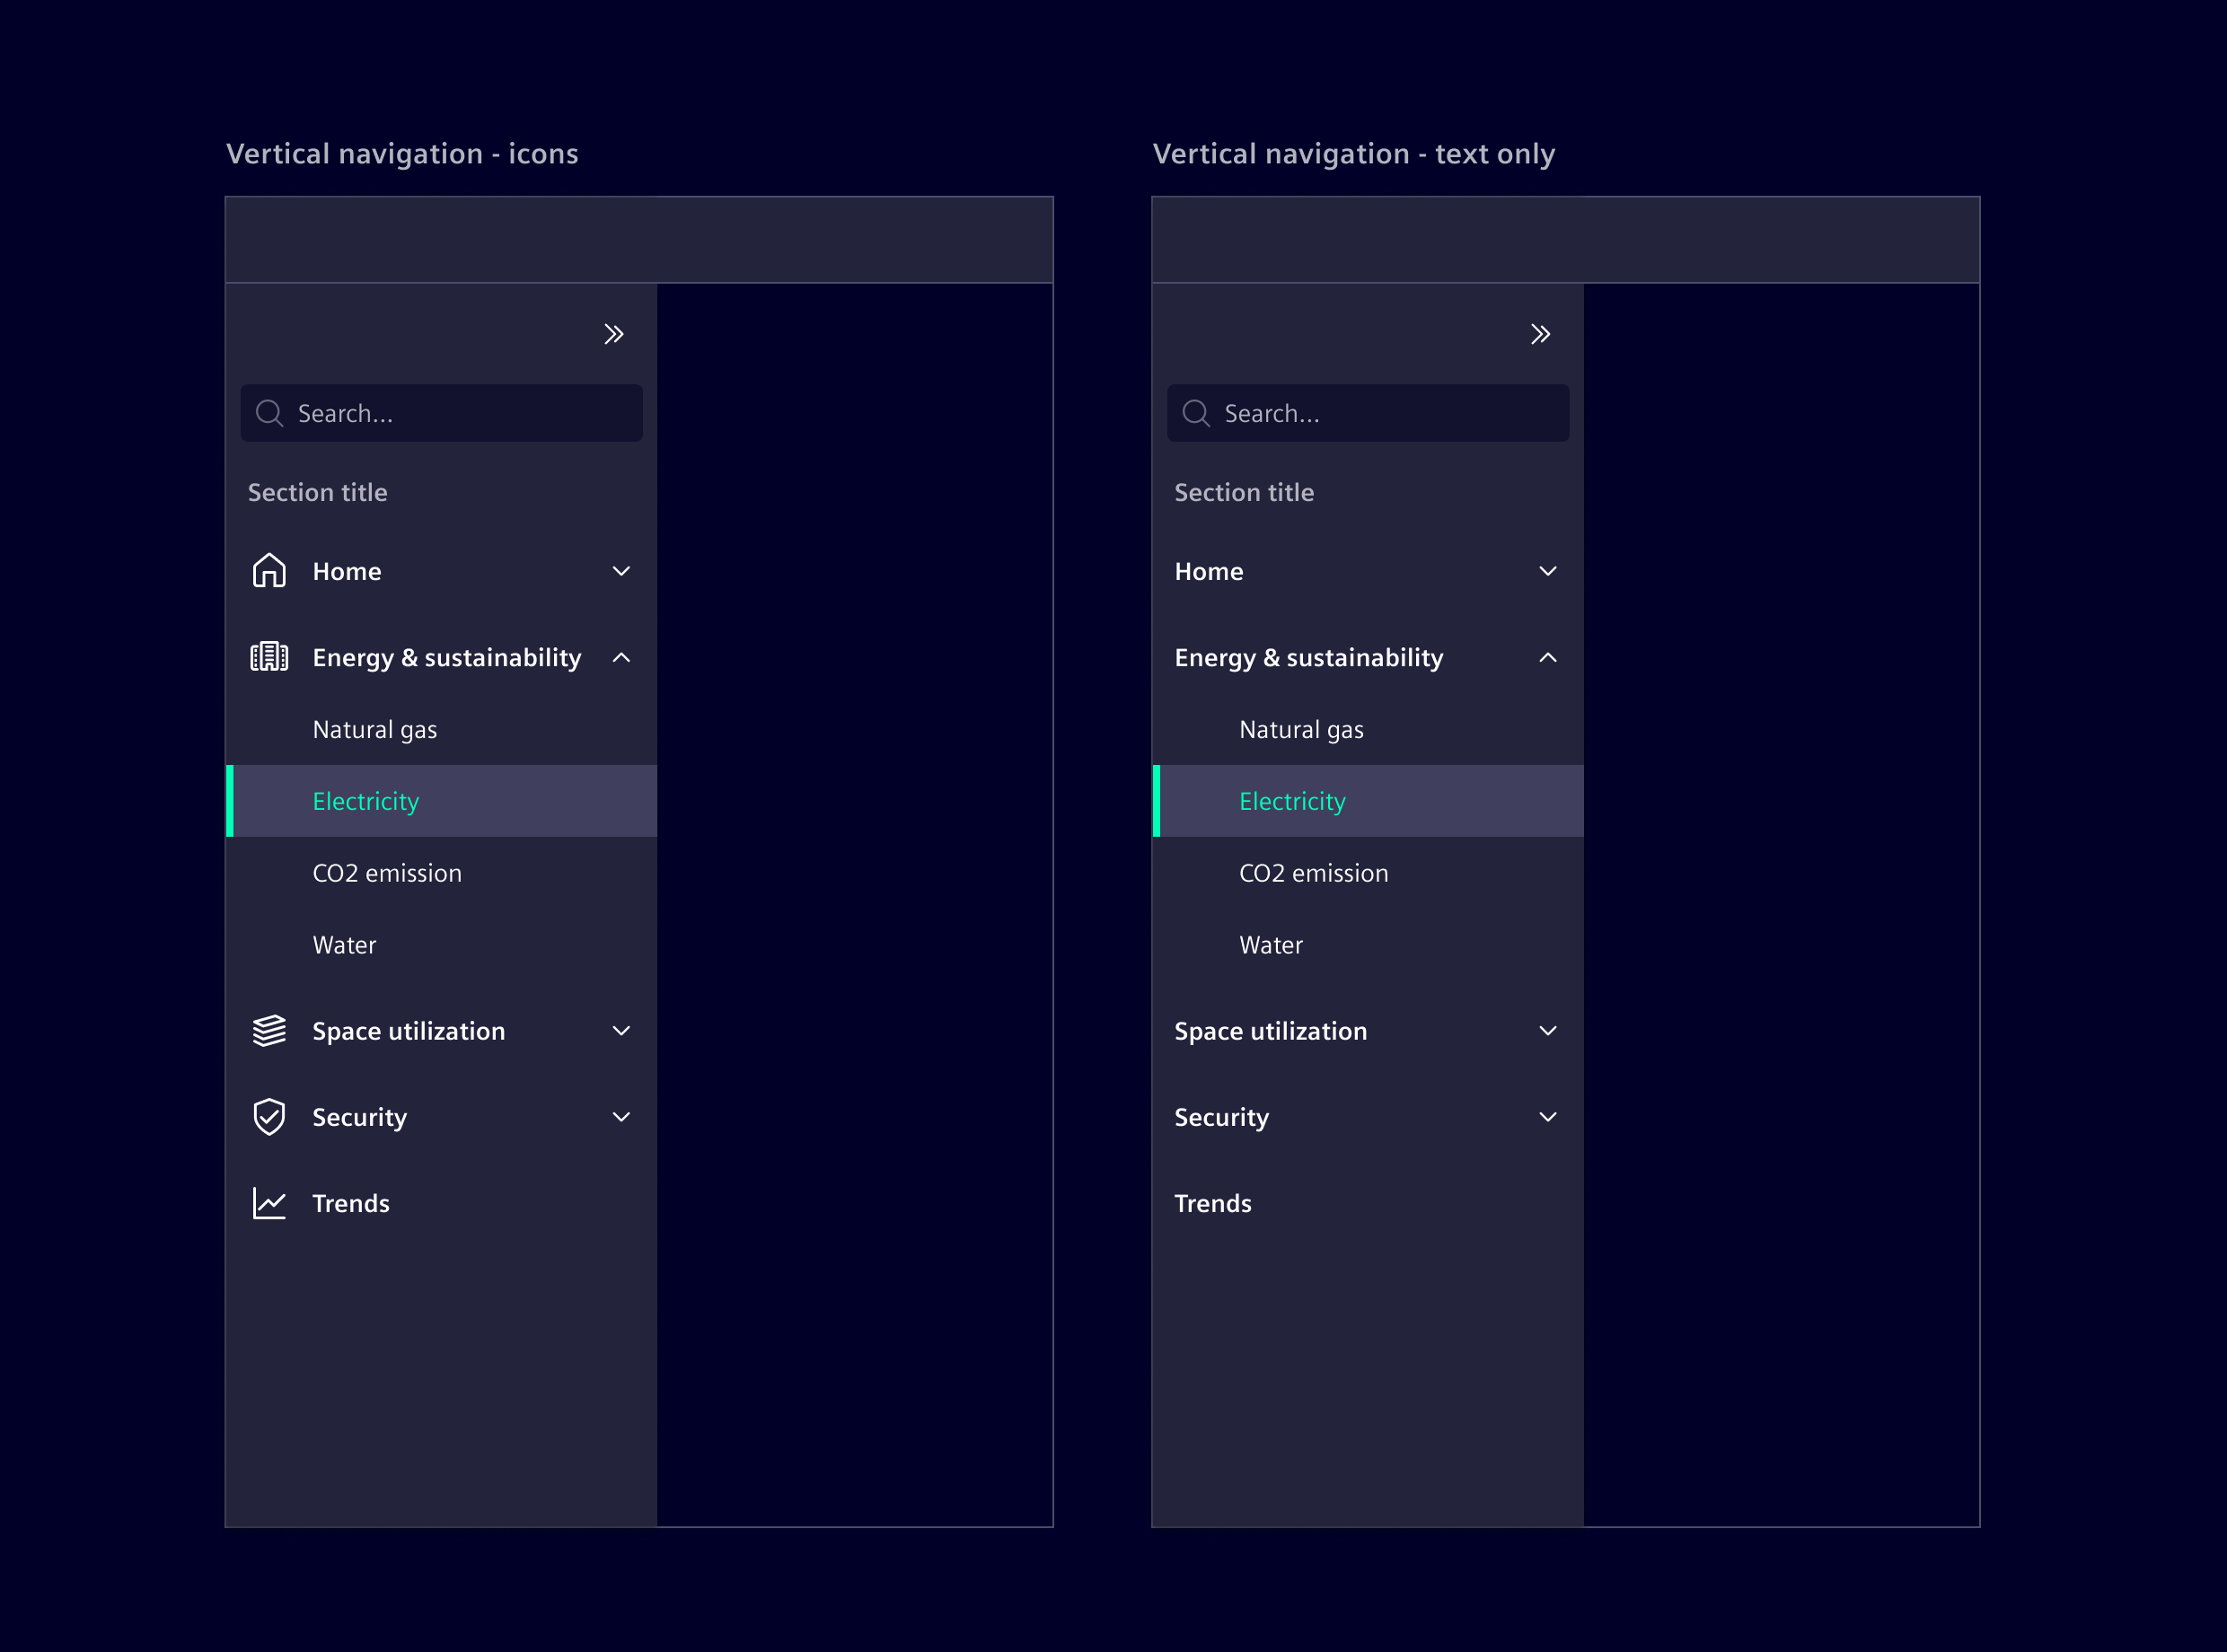Select the Home icon in the icons navigation
This screenshot has width=2227, height=1652.
click(269, 570)
